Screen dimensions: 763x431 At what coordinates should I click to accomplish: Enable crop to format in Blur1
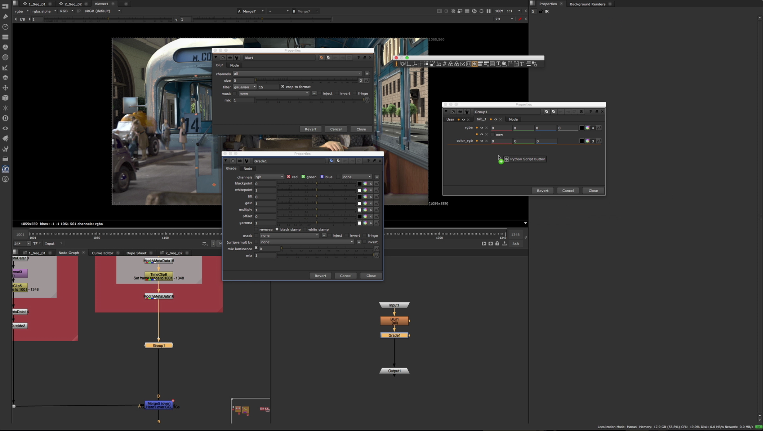(x=282, y=87)
